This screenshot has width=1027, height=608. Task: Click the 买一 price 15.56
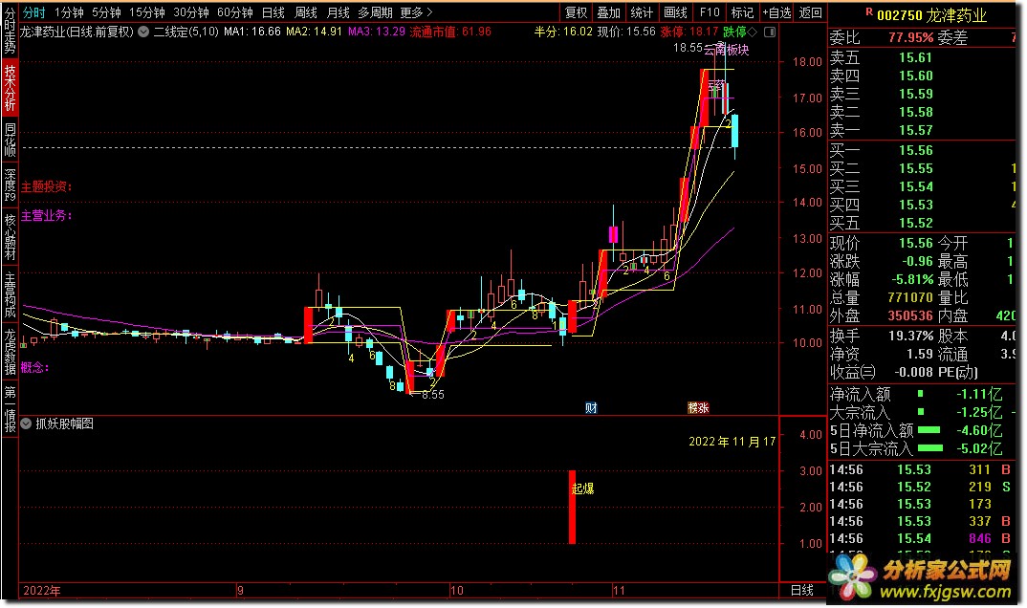click(915, 150)
